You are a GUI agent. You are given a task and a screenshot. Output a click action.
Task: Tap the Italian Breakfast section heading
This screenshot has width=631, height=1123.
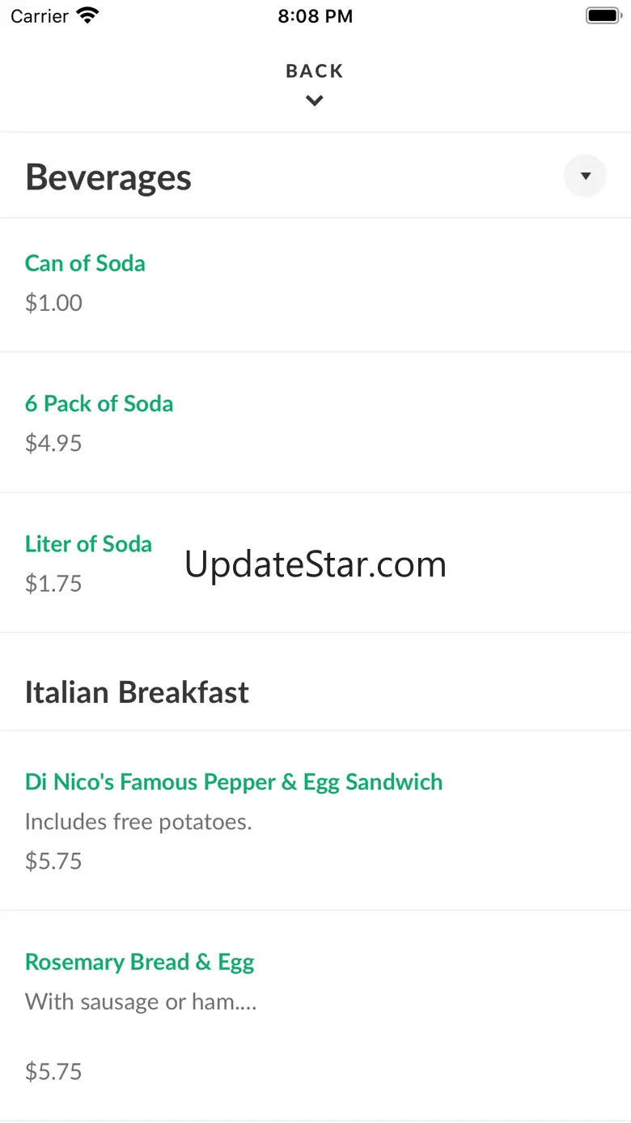(137, 692)
